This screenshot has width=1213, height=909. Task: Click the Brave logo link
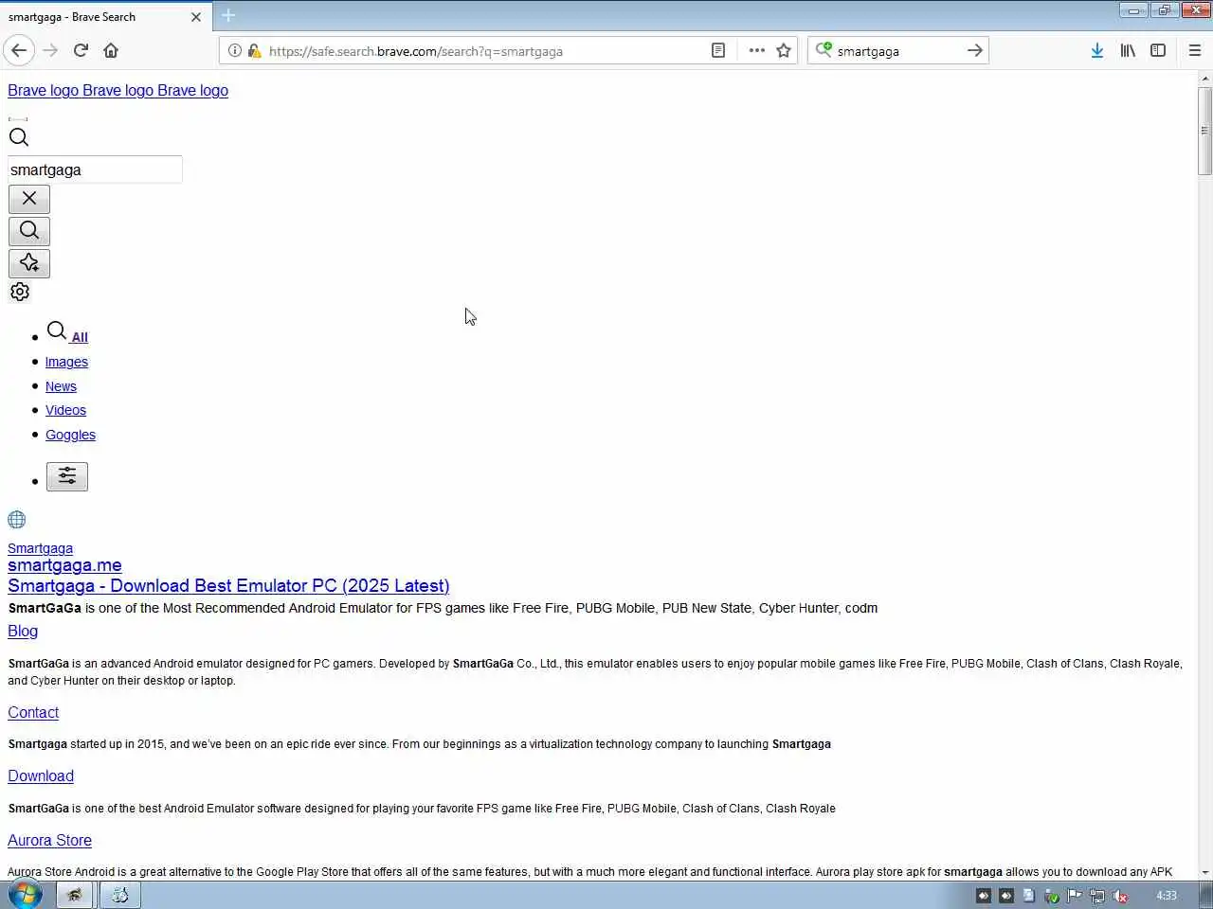coord(118,90)
